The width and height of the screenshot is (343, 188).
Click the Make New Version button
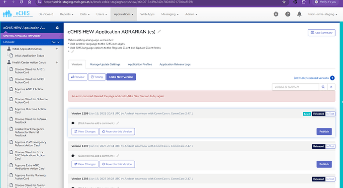tap(121, 77)
